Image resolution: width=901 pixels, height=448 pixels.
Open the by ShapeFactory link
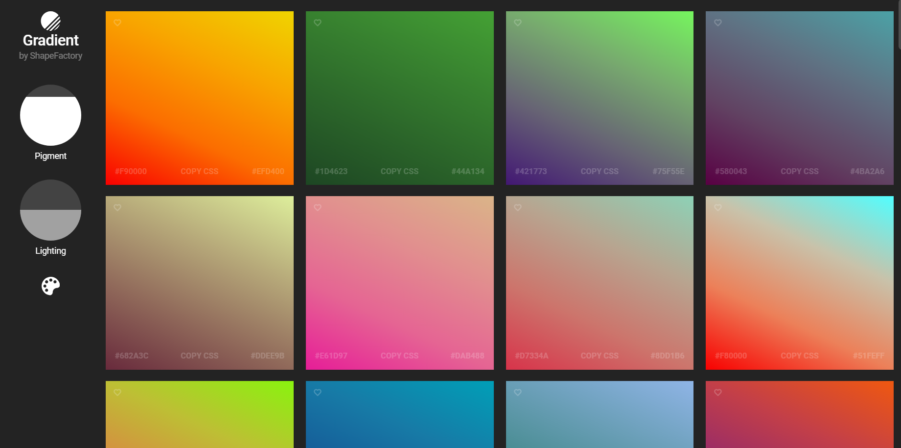(x=50, y=56)
